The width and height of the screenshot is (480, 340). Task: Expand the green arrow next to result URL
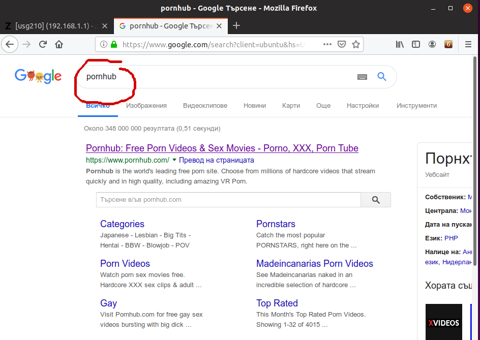point(174,160)
